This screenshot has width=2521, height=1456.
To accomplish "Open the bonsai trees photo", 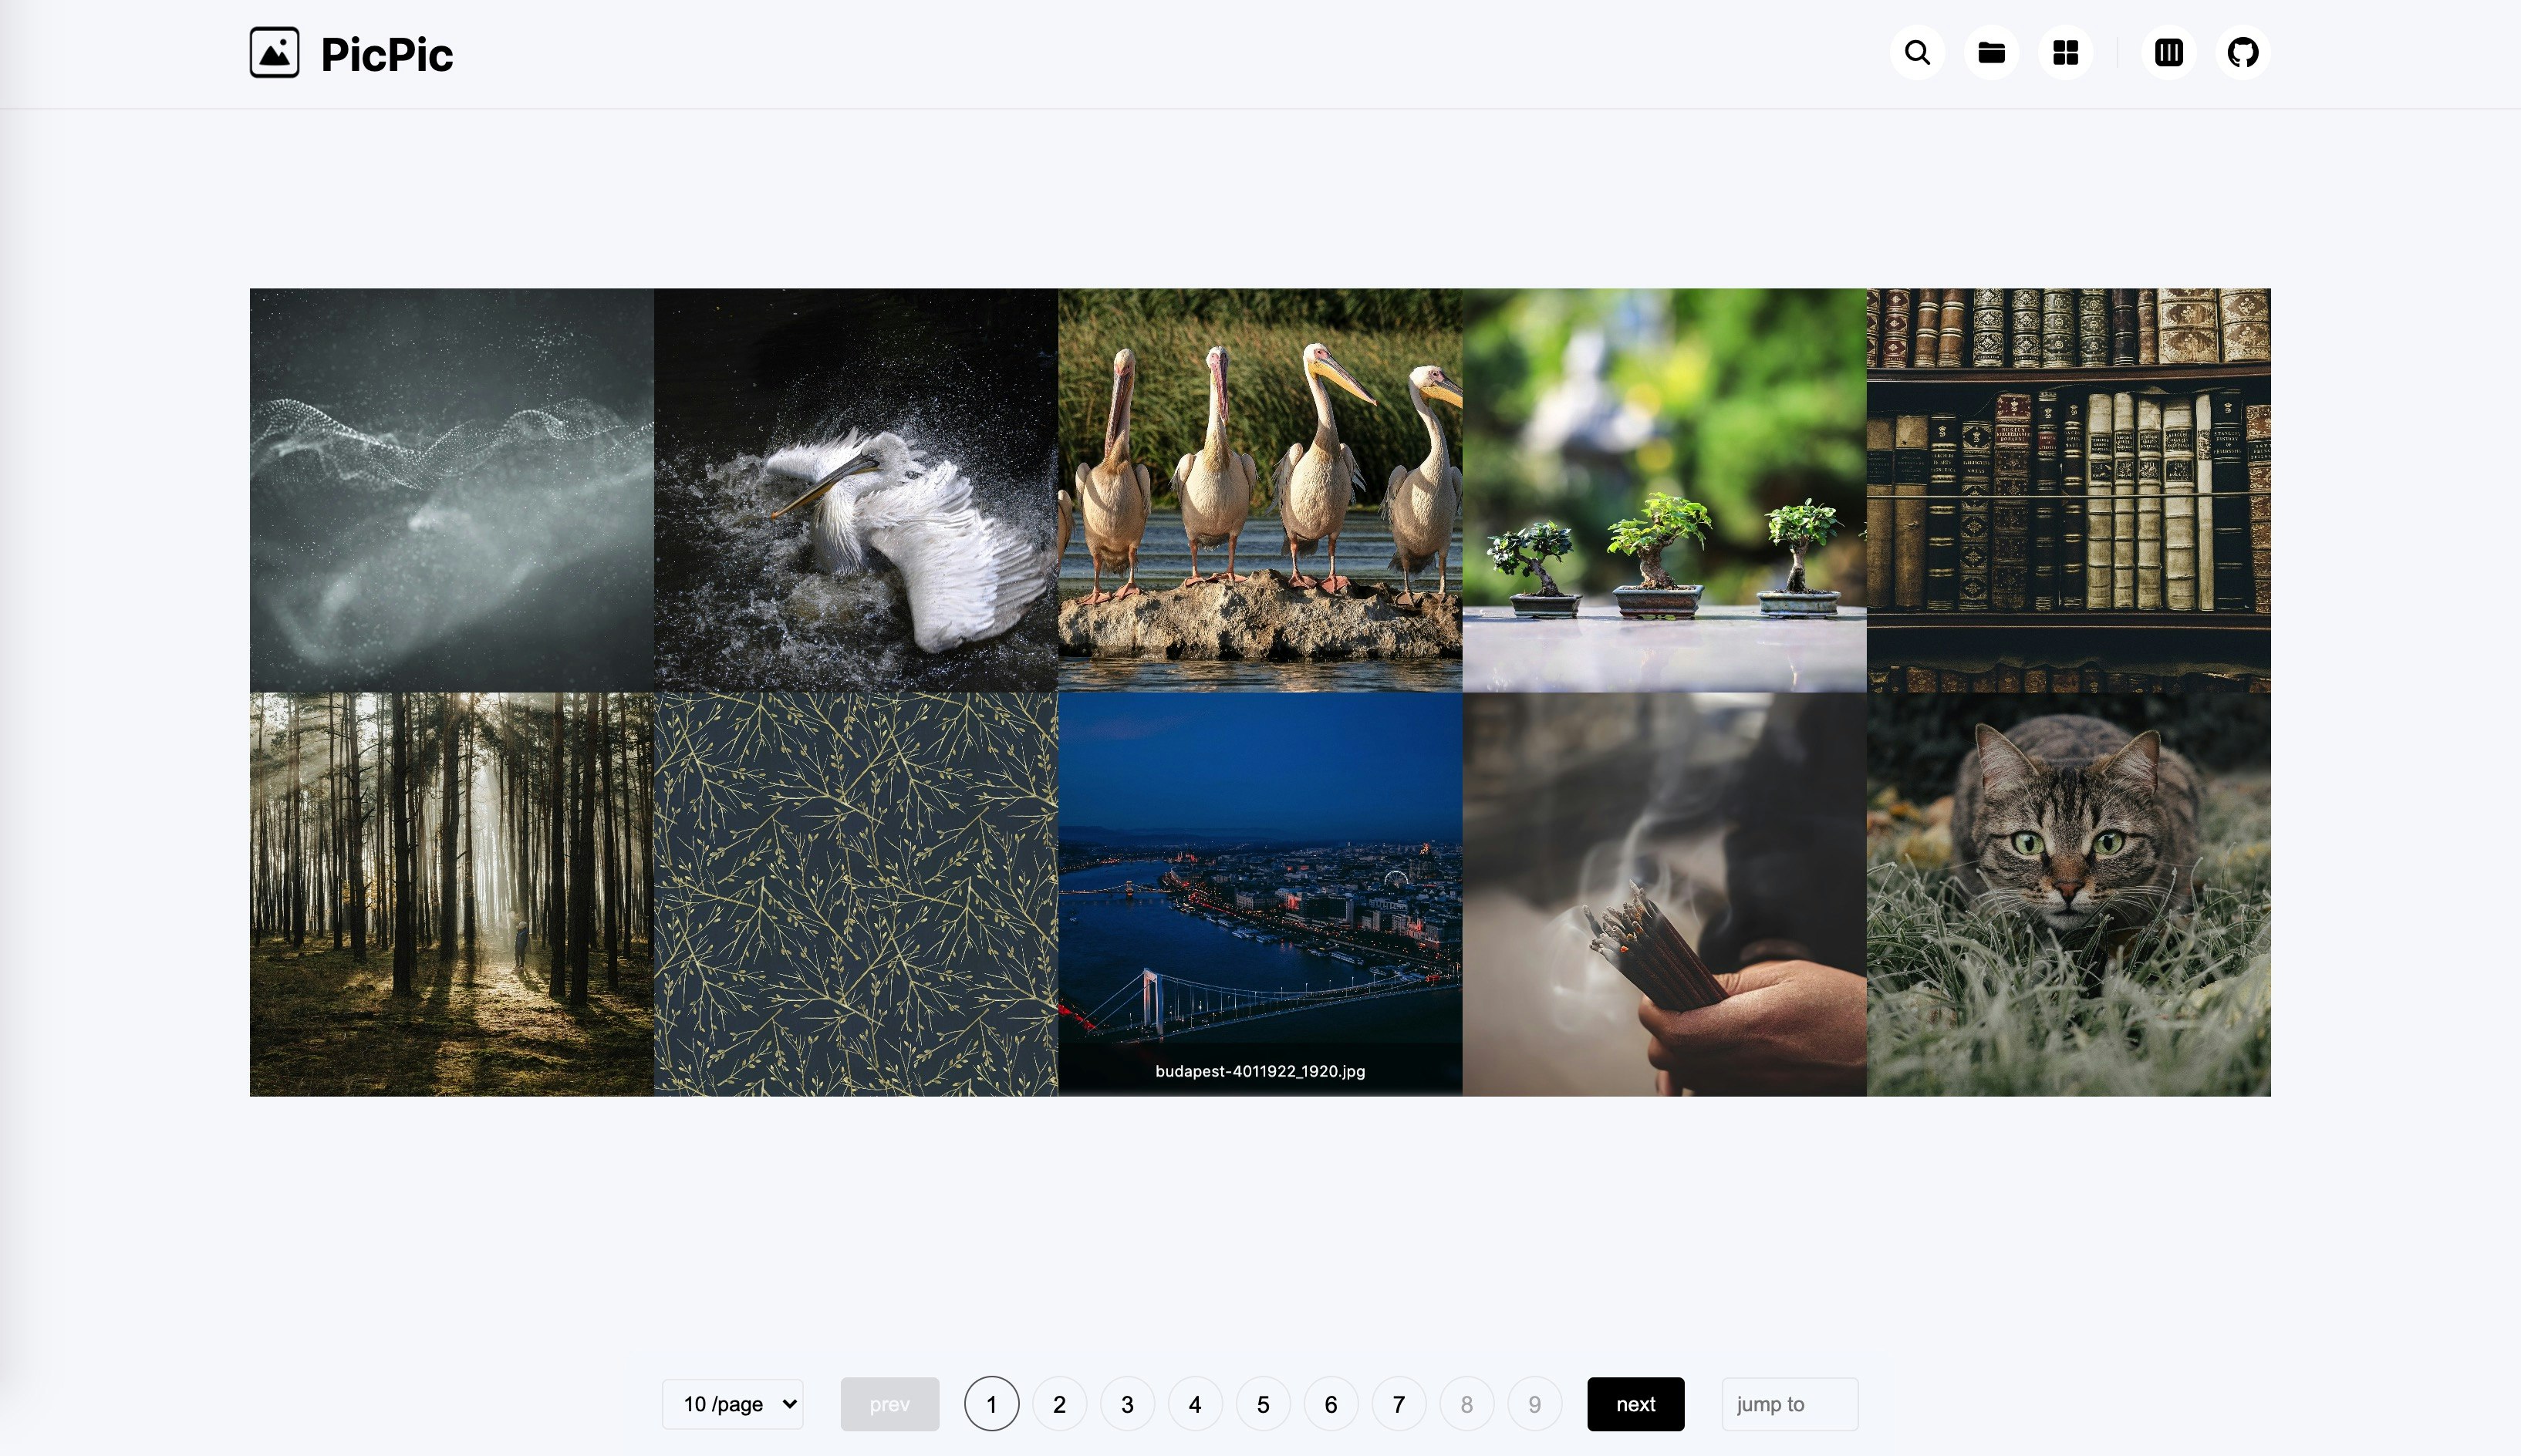I will click(x=1663, y=490).
